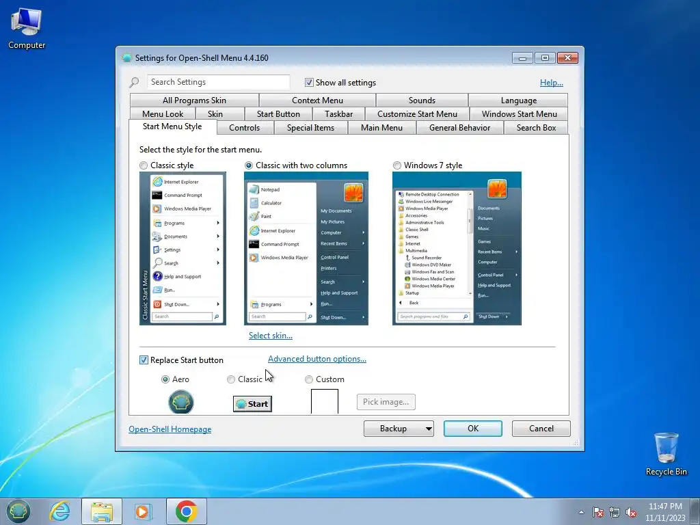This screenshot has width=700, height=525.
Task: Select the Aero start button option
Action: (x=165, y=379)
